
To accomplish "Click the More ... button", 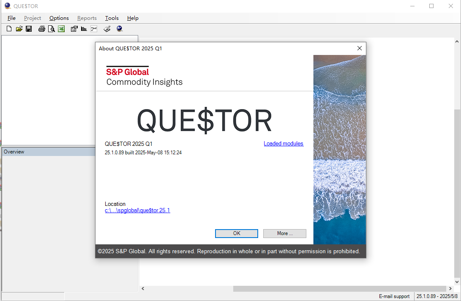I will click(284, 233).
